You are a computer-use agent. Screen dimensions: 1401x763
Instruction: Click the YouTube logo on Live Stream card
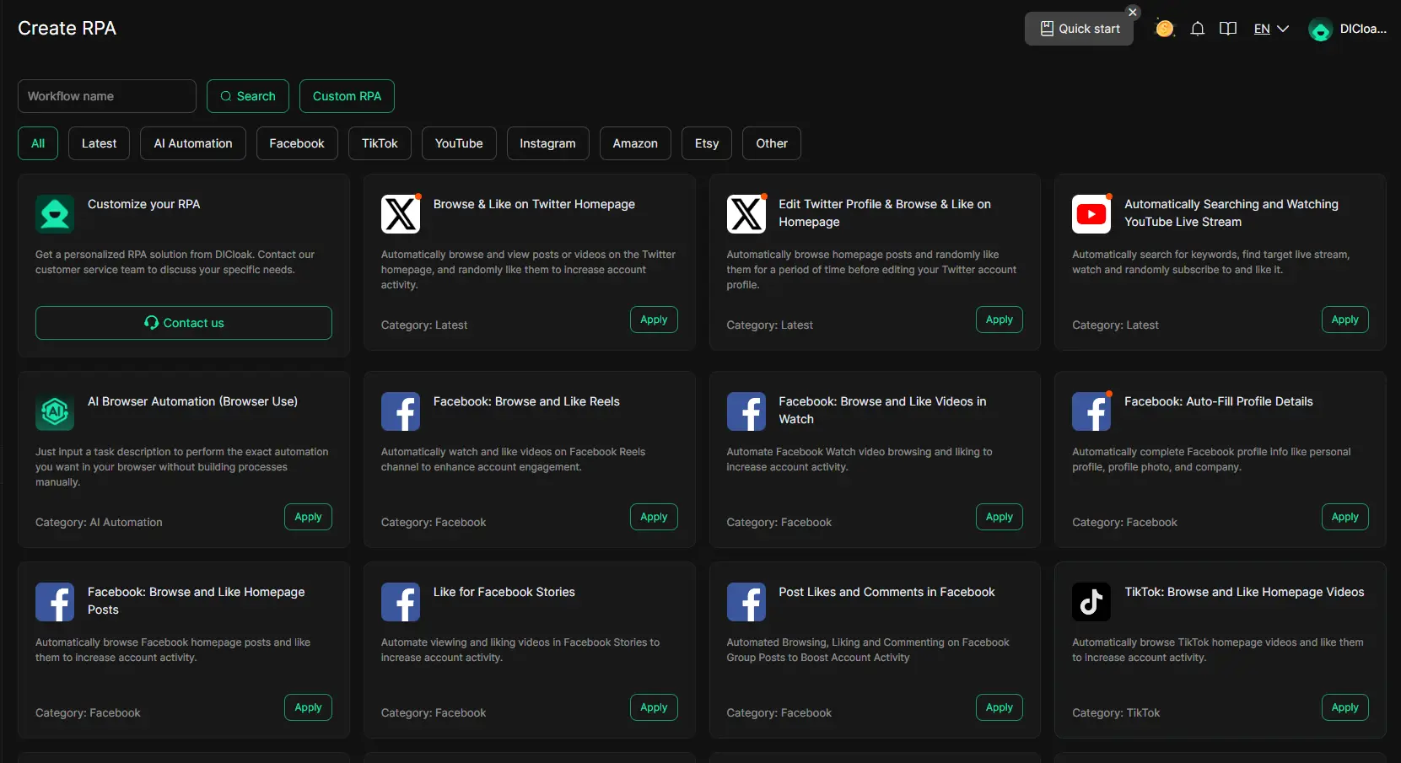(1091, 214)
